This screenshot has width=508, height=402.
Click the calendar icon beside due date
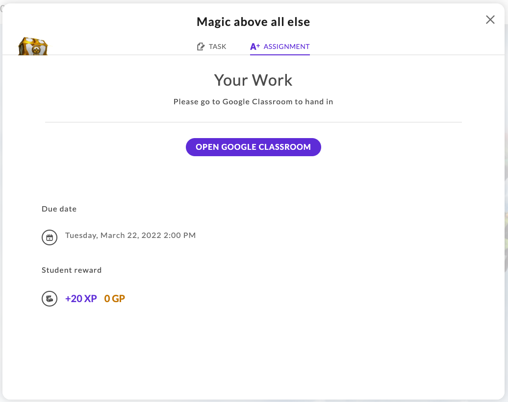50,237
